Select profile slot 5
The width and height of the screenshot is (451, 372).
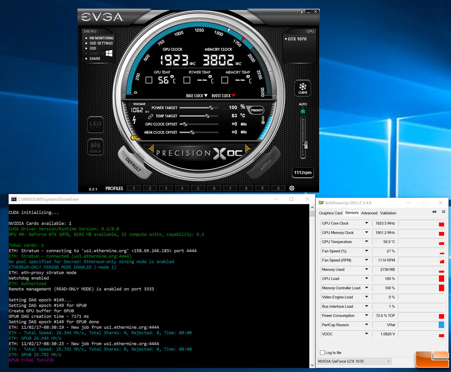click(x=198, y=188)
